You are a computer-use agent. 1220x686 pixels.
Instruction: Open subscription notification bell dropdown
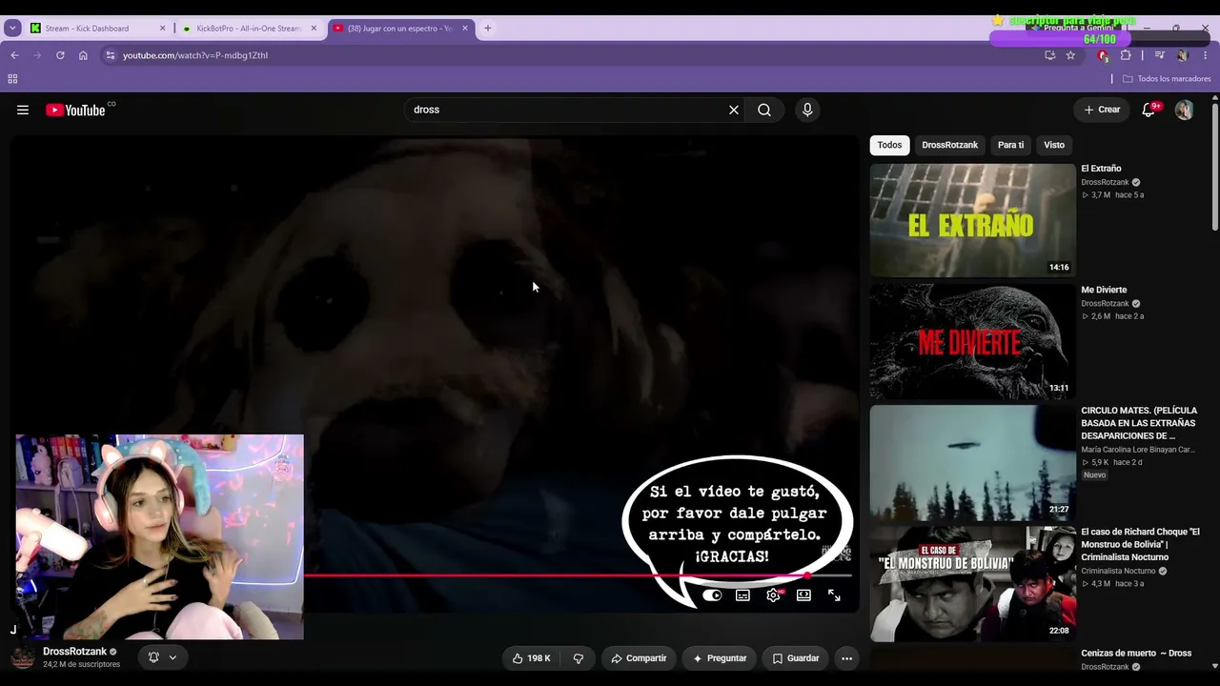(162, 657)
